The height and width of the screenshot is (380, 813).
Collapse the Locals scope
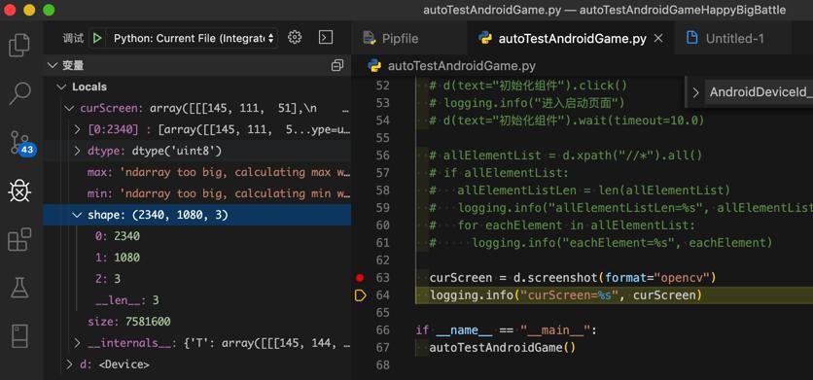pyautogui.click(x=61, y=86)
